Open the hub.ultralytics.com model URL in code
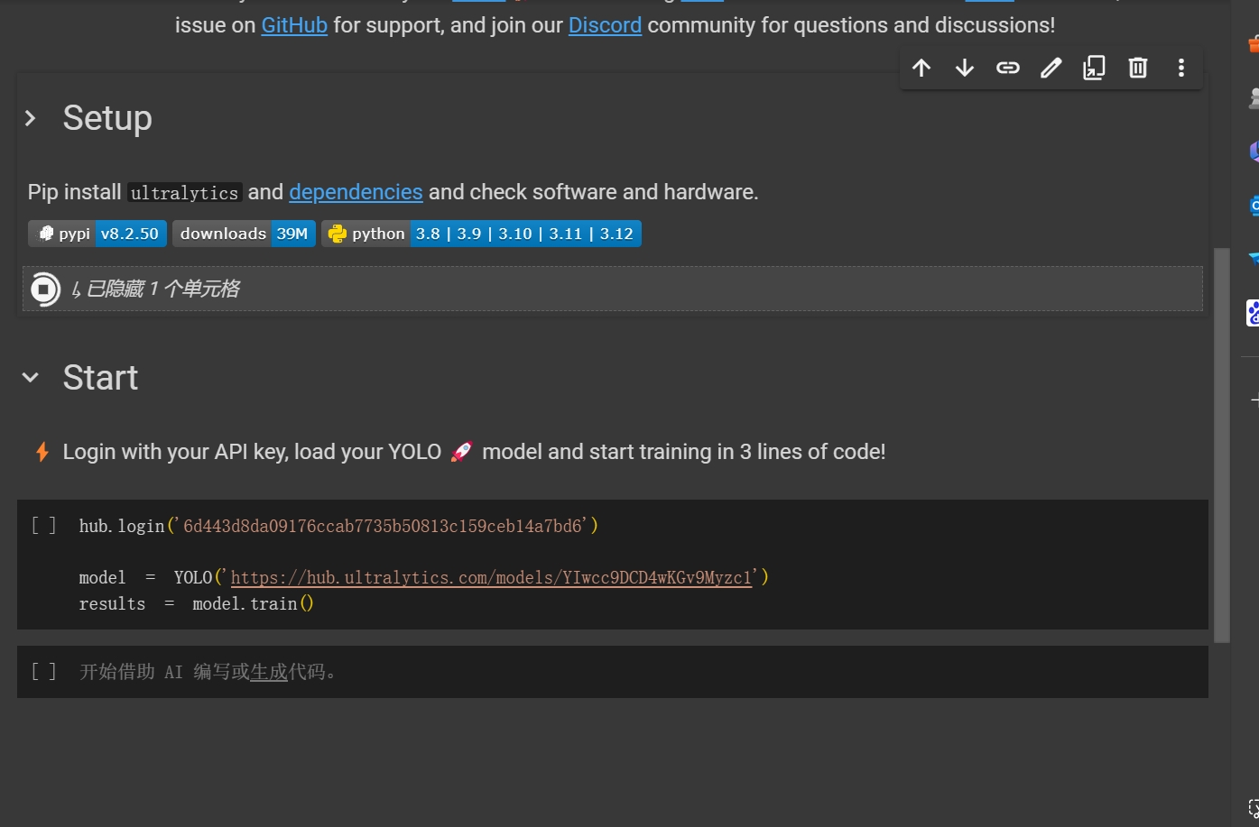 tap(491, 578)
